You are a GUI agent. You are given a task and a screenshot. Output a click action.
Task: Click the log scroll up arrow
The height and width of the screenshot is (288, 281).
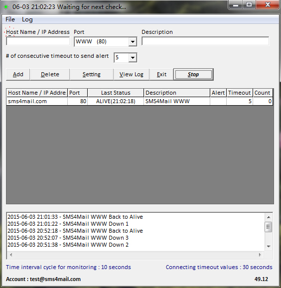(x=269, y=217)
